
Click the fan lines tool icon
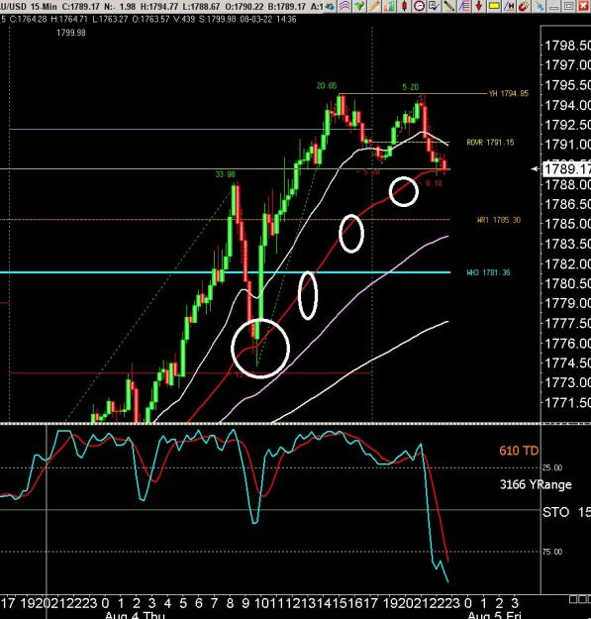point(464,6)
